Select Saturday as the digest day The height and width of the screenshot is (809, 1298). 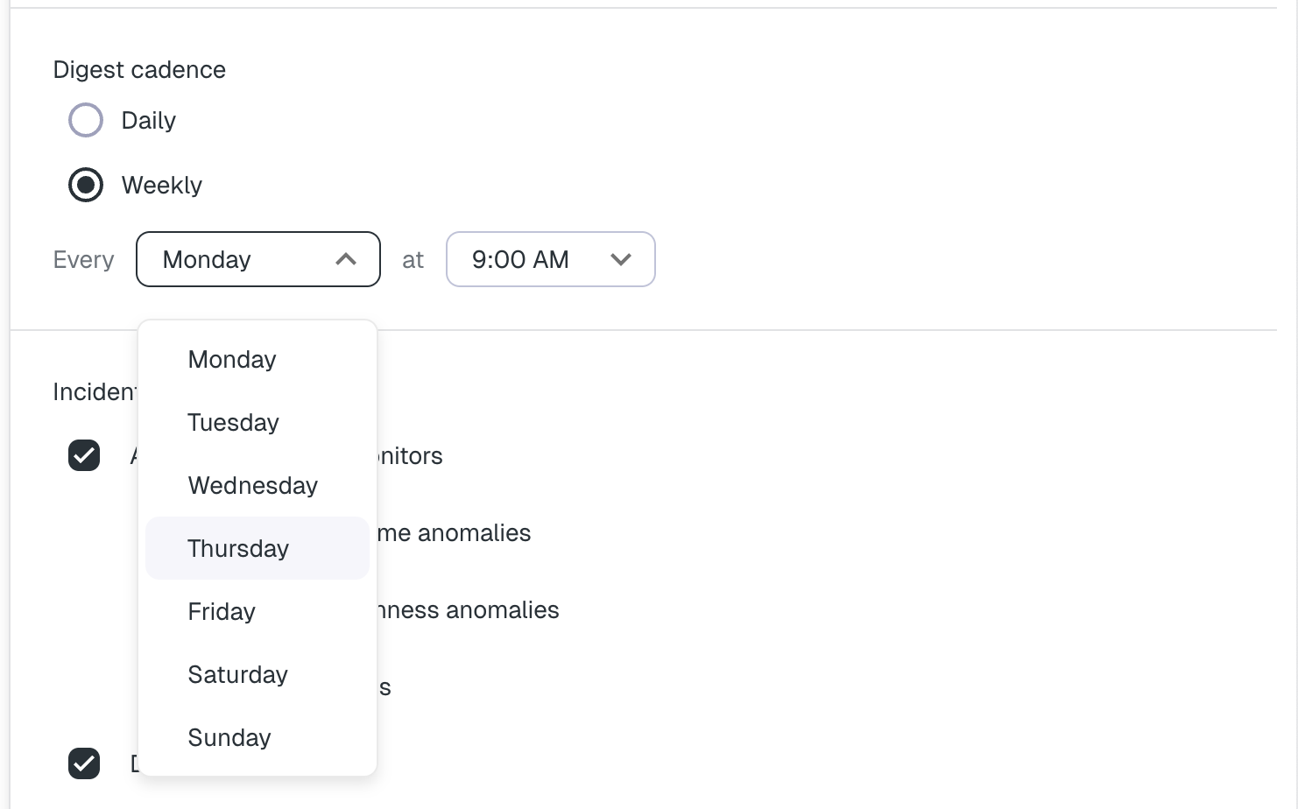[237, 674]
